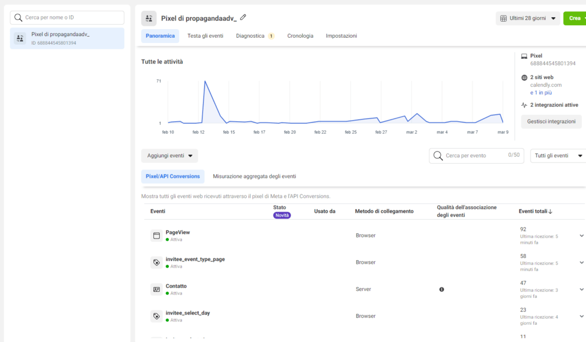Image resolution: width=586 pixels, height=342 pixels.
Task: Open the Aggiungi eventi dropdown
Action: [x=169, y=156]
